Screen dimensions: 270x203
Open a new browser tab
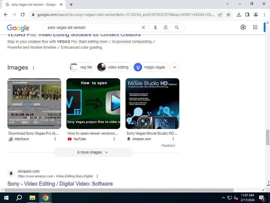(x=71, y=4)
